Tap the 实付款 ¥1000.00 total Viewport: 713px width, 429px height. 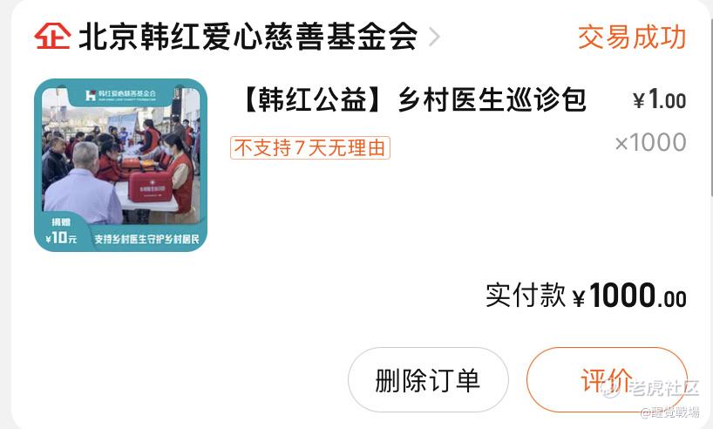[586, 296]
